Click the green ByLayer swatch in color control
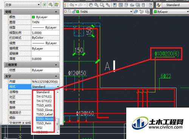Image resolution: width=189 pixels, height=139 pixels. point(155,12)
